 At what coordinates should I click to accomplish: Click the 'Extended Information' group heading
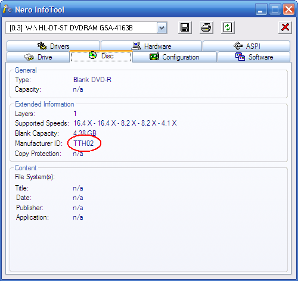click(x=45, y=104)
